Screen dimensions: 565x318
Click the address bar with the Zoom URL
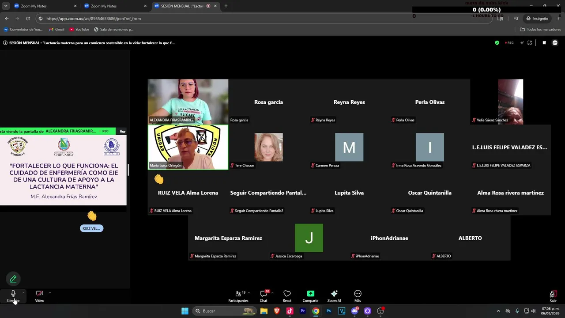[264, 19]
